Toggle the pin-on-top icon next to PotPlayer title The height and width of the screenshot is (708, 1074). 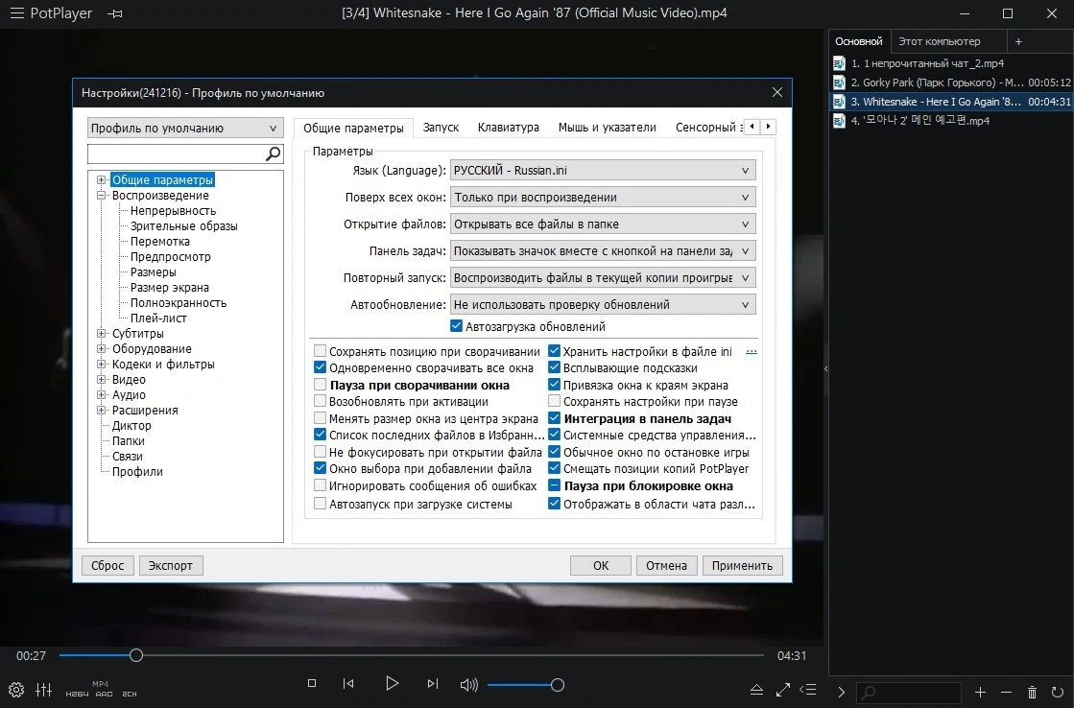click(115, 13)
